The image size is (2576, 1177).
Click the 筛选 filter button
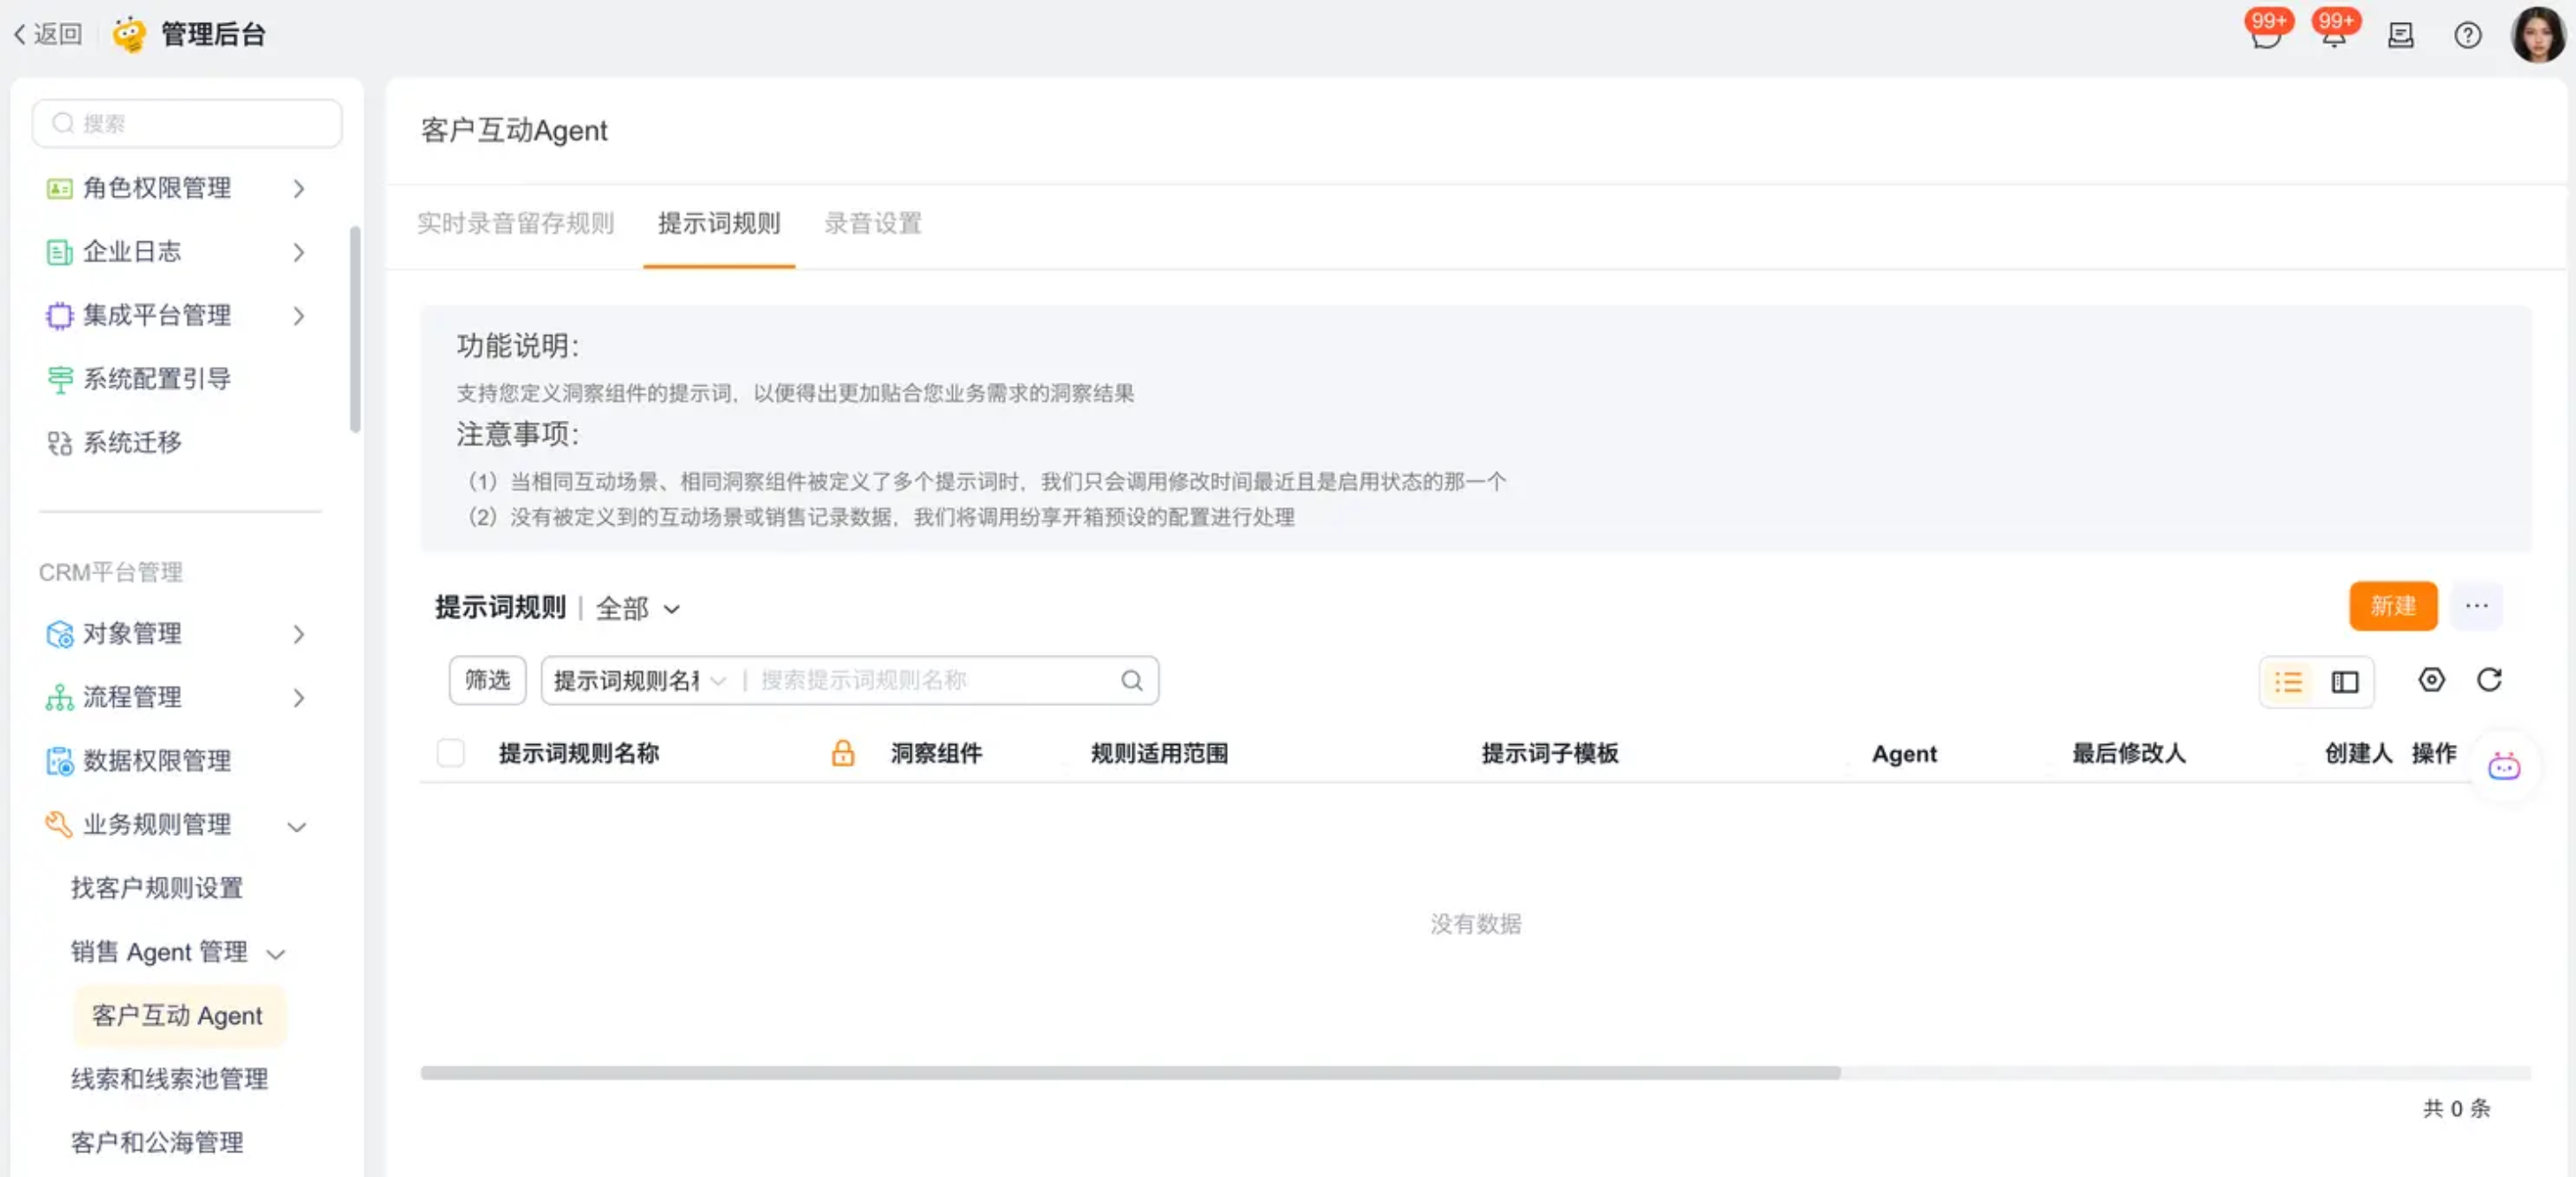click(x=487, y=680)
